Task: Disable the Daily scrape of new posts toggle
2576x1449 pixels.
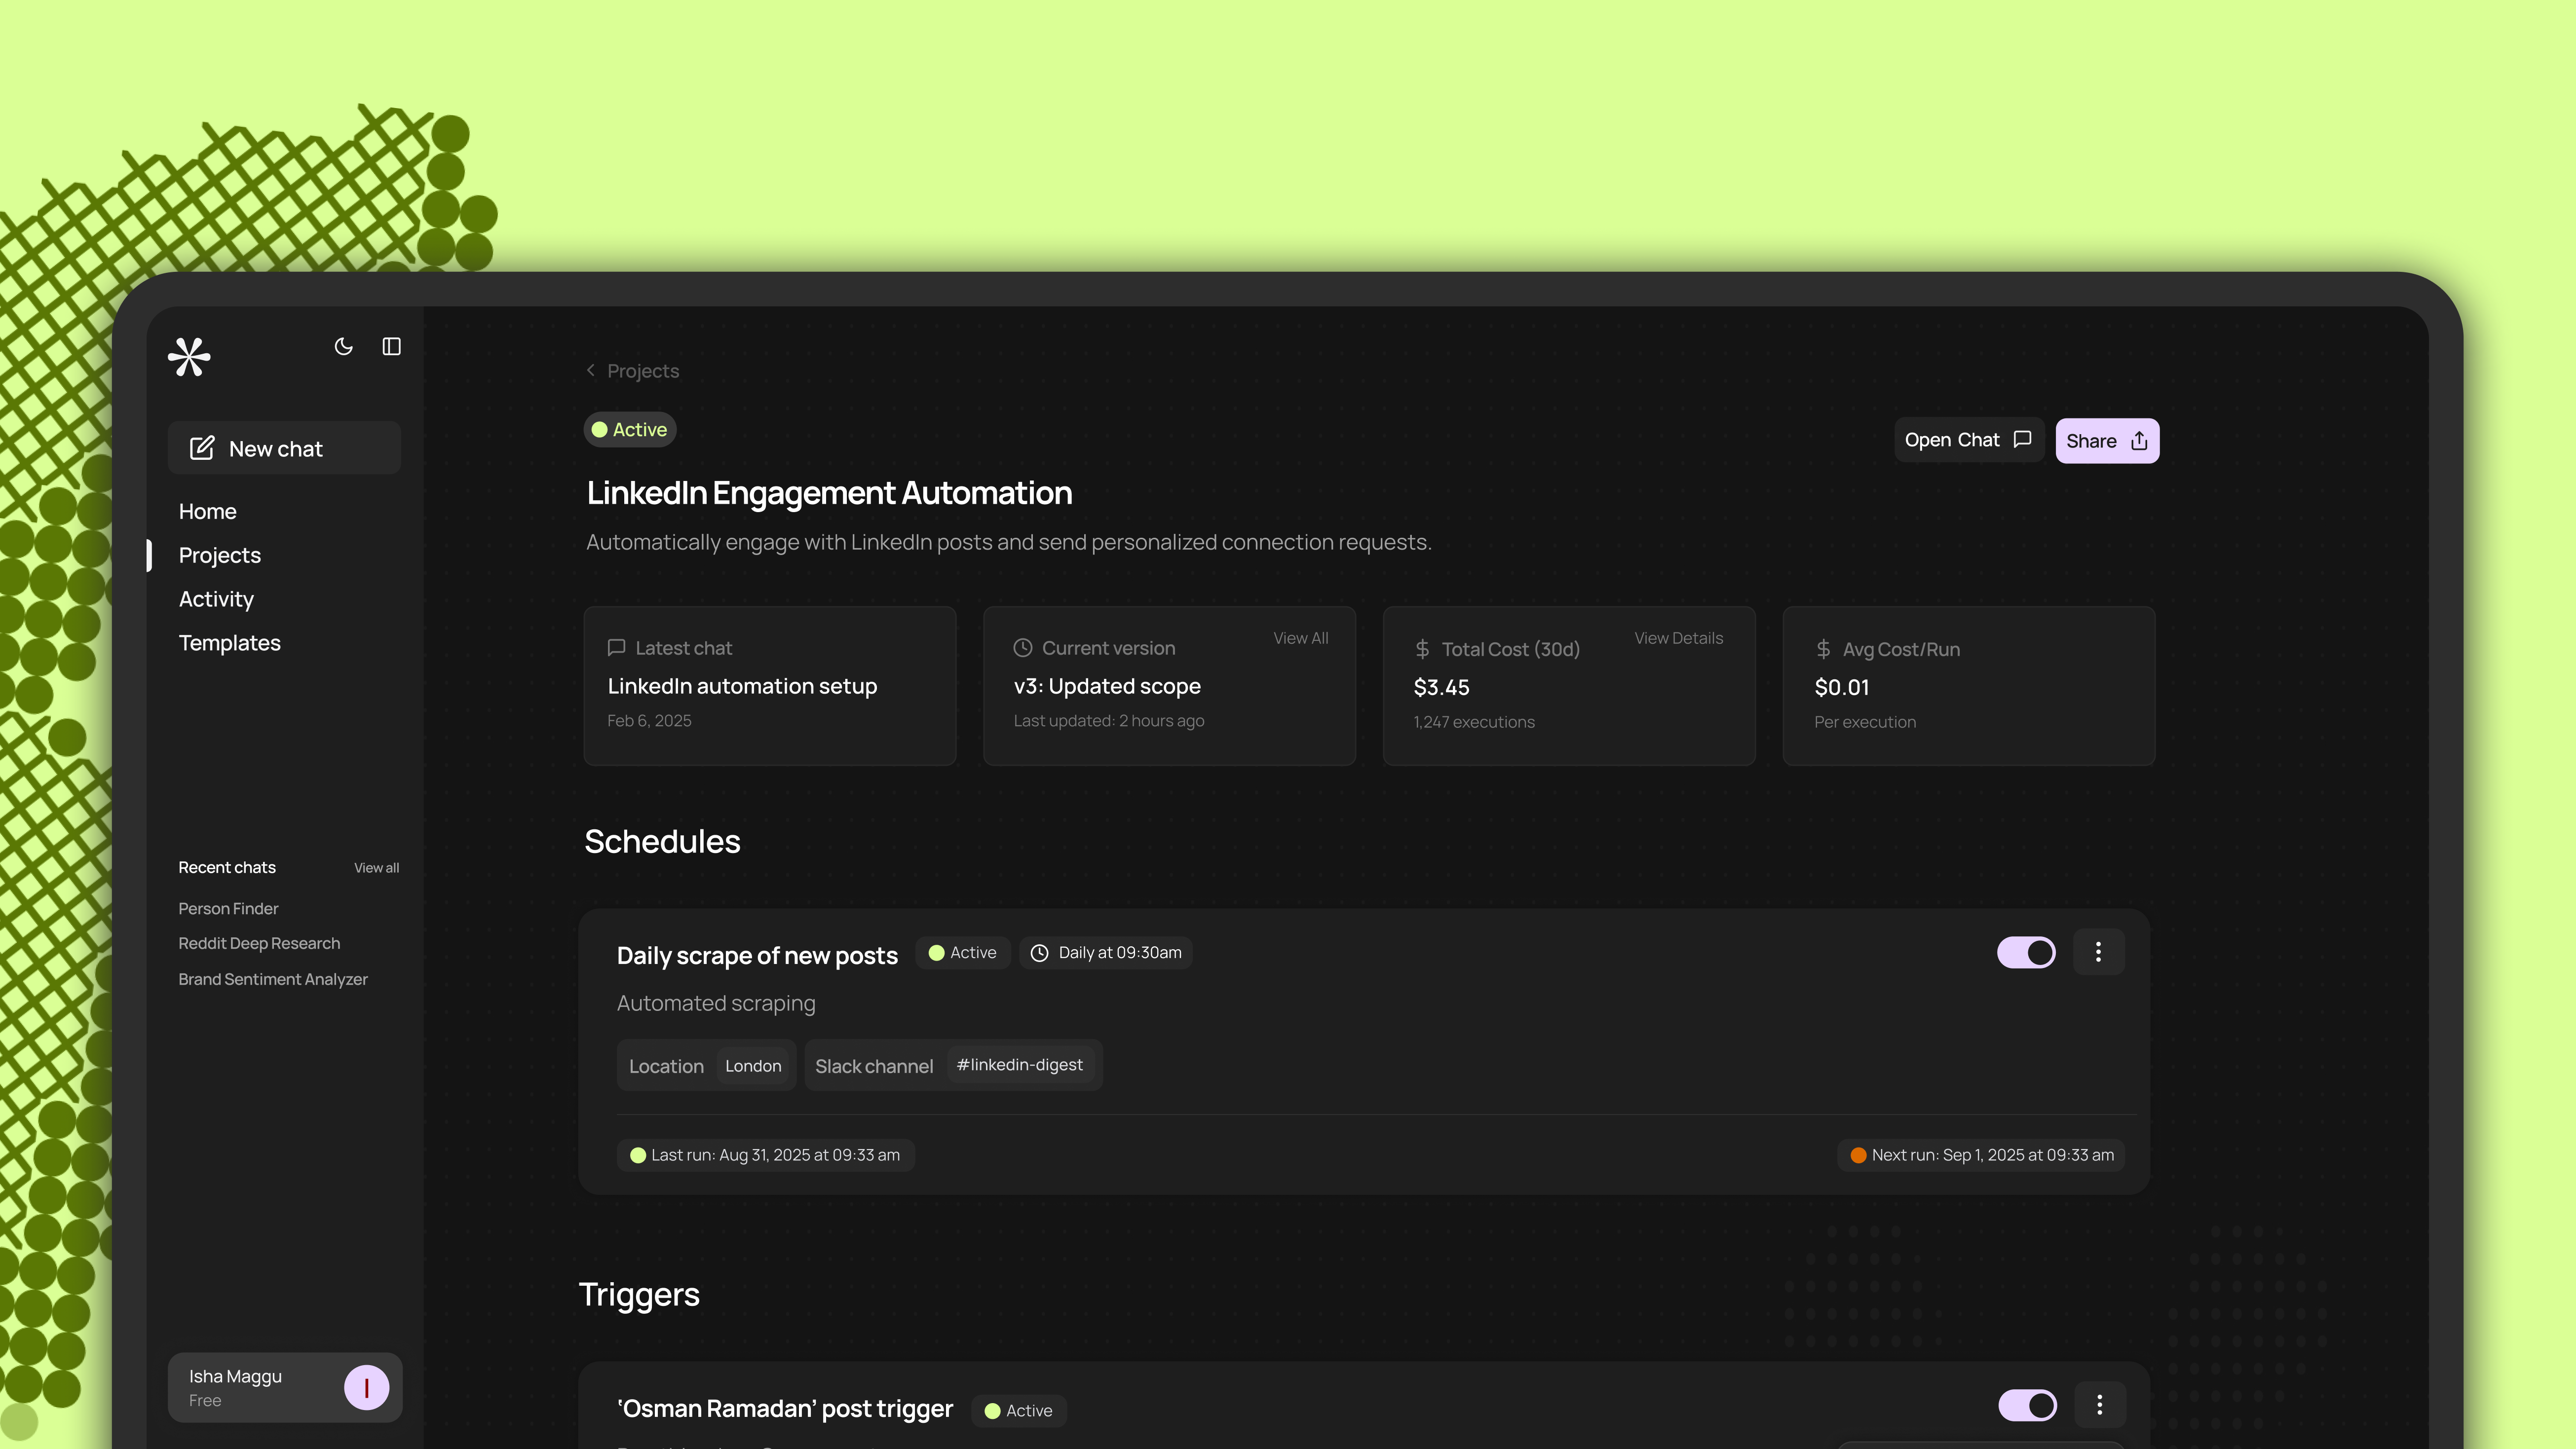Action: pos(2026,952)
